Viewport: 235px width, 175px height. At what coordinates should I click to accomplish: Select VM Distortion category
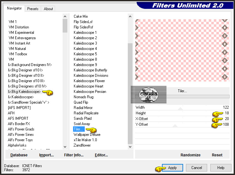[x=19, y=27]
